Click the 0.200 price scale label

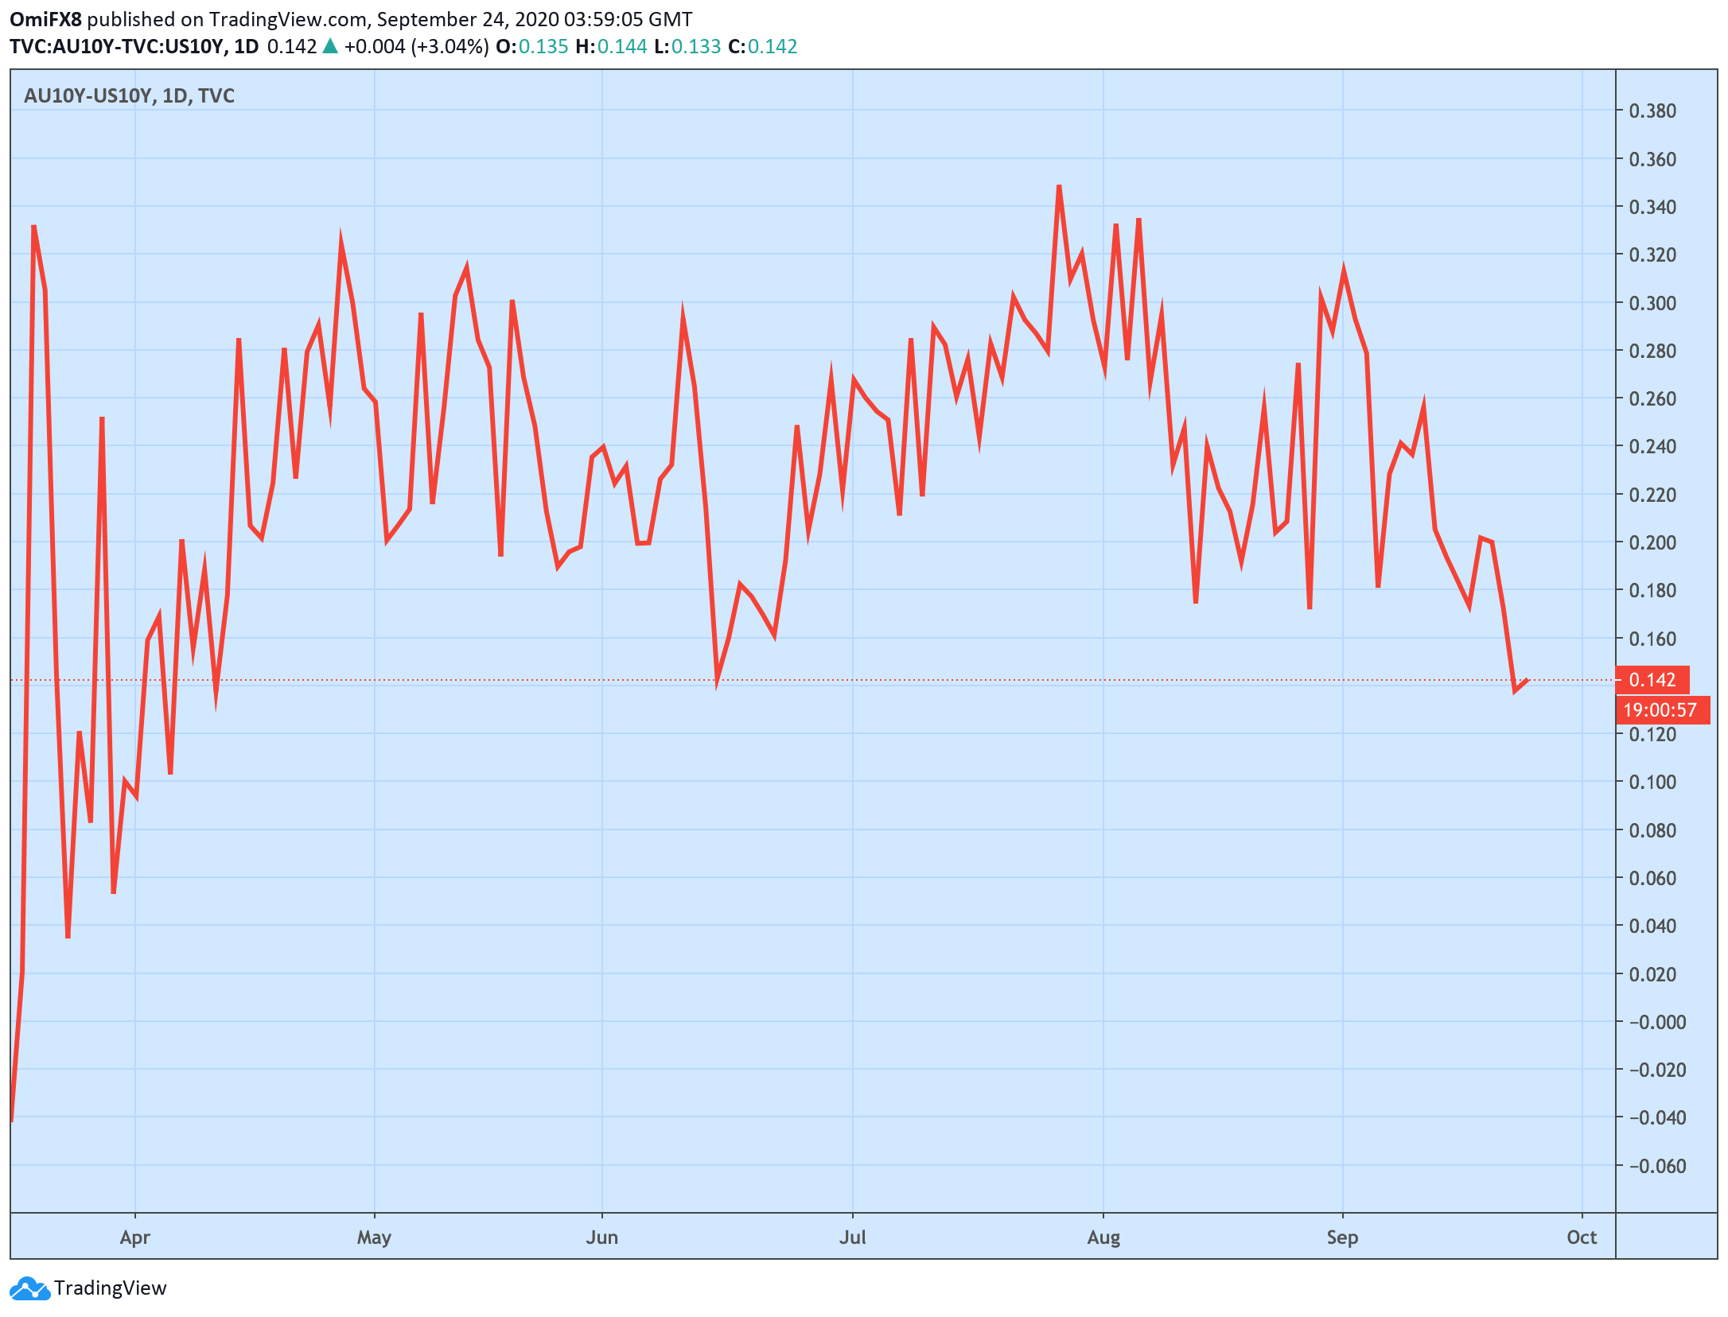point(1652,543)
